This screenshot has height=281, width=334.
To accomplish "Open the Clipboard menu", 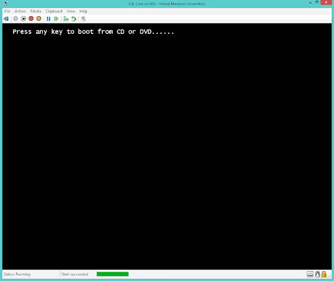I will [x=54, y=11].
